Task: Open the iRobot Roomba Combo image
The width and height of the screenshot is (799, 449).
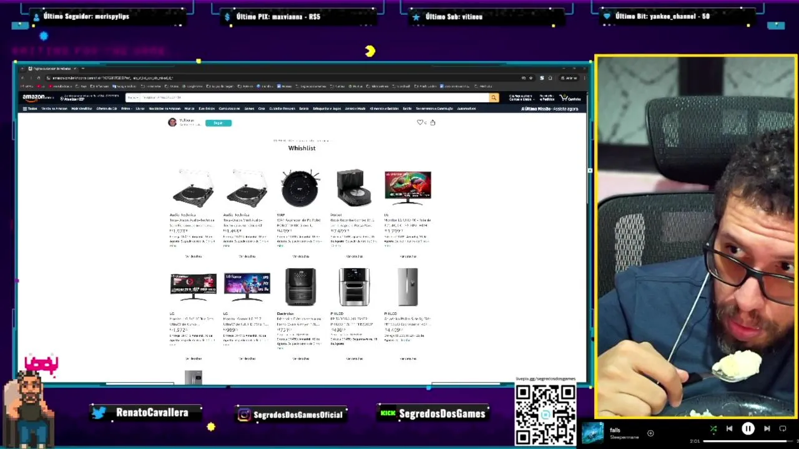Action: click(354, 188)
